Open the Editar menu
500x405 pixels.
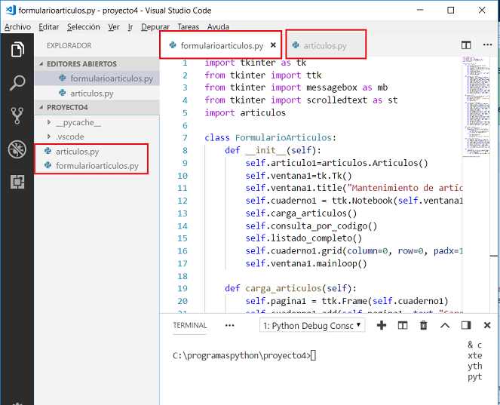(x=49, y=27)
